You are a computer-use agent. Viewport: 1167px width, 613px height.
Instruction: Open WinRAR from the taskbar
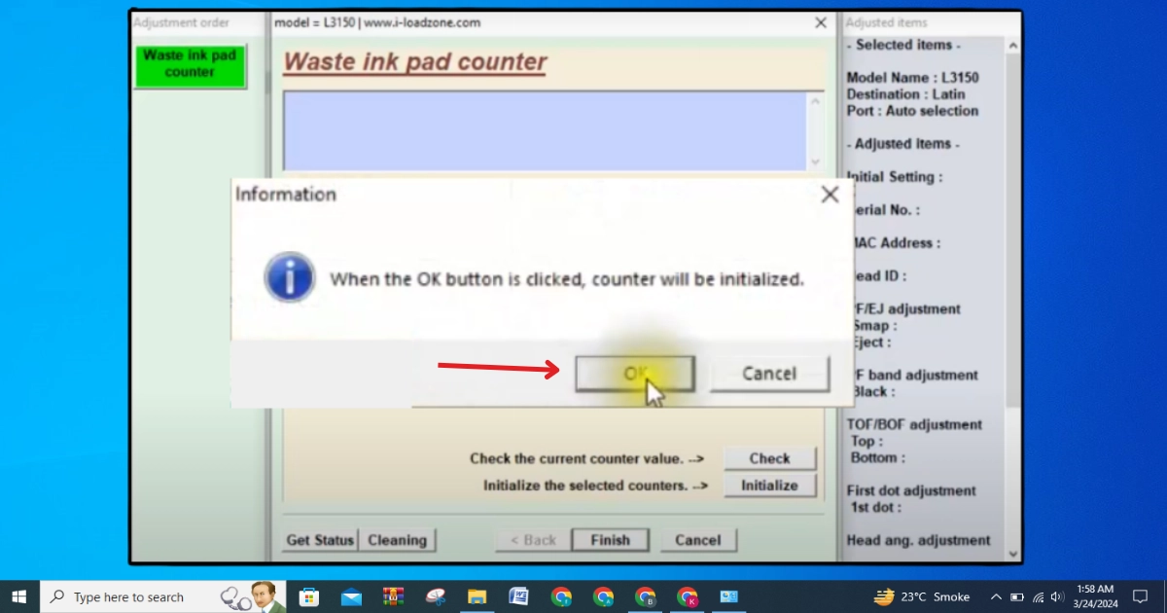393,596
